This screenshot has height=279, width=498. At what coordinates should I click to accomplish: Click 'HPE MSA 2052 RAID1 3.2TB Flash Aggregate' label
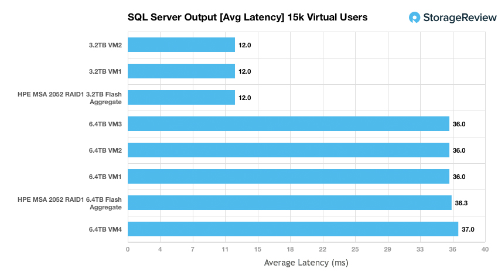[x=70, y=98]
